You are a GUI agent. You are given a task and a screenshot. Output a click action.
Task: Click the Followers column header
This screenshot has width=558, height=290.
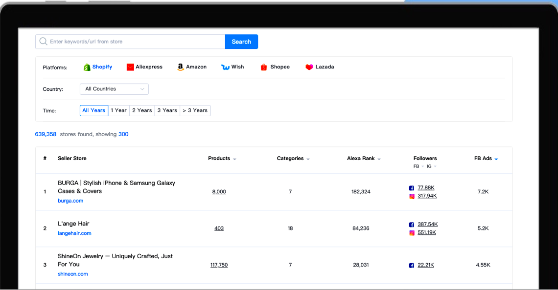(425, 158)
